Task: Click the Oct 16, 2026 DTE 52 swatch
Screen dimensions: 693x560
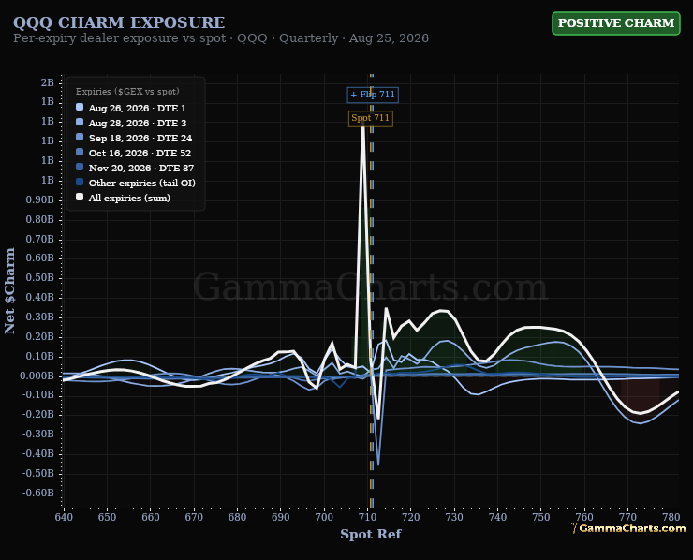Action: point(80,152)
